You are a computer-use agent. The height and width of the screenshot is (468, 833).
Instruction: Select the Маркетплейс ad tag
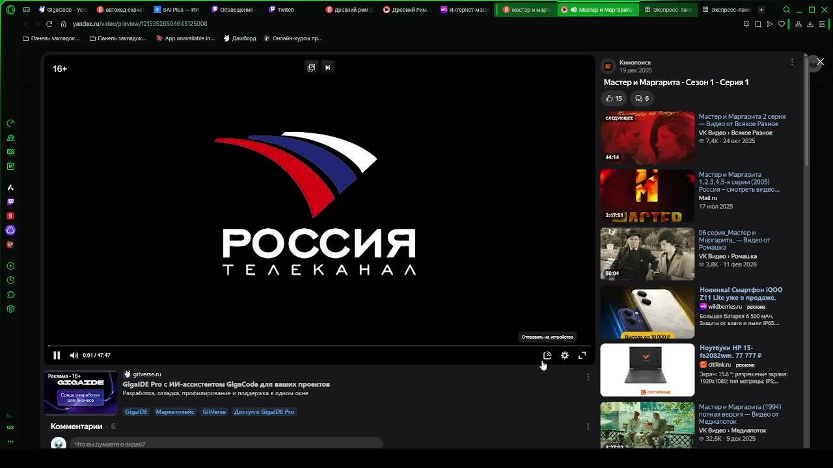[x=175, y=411]
